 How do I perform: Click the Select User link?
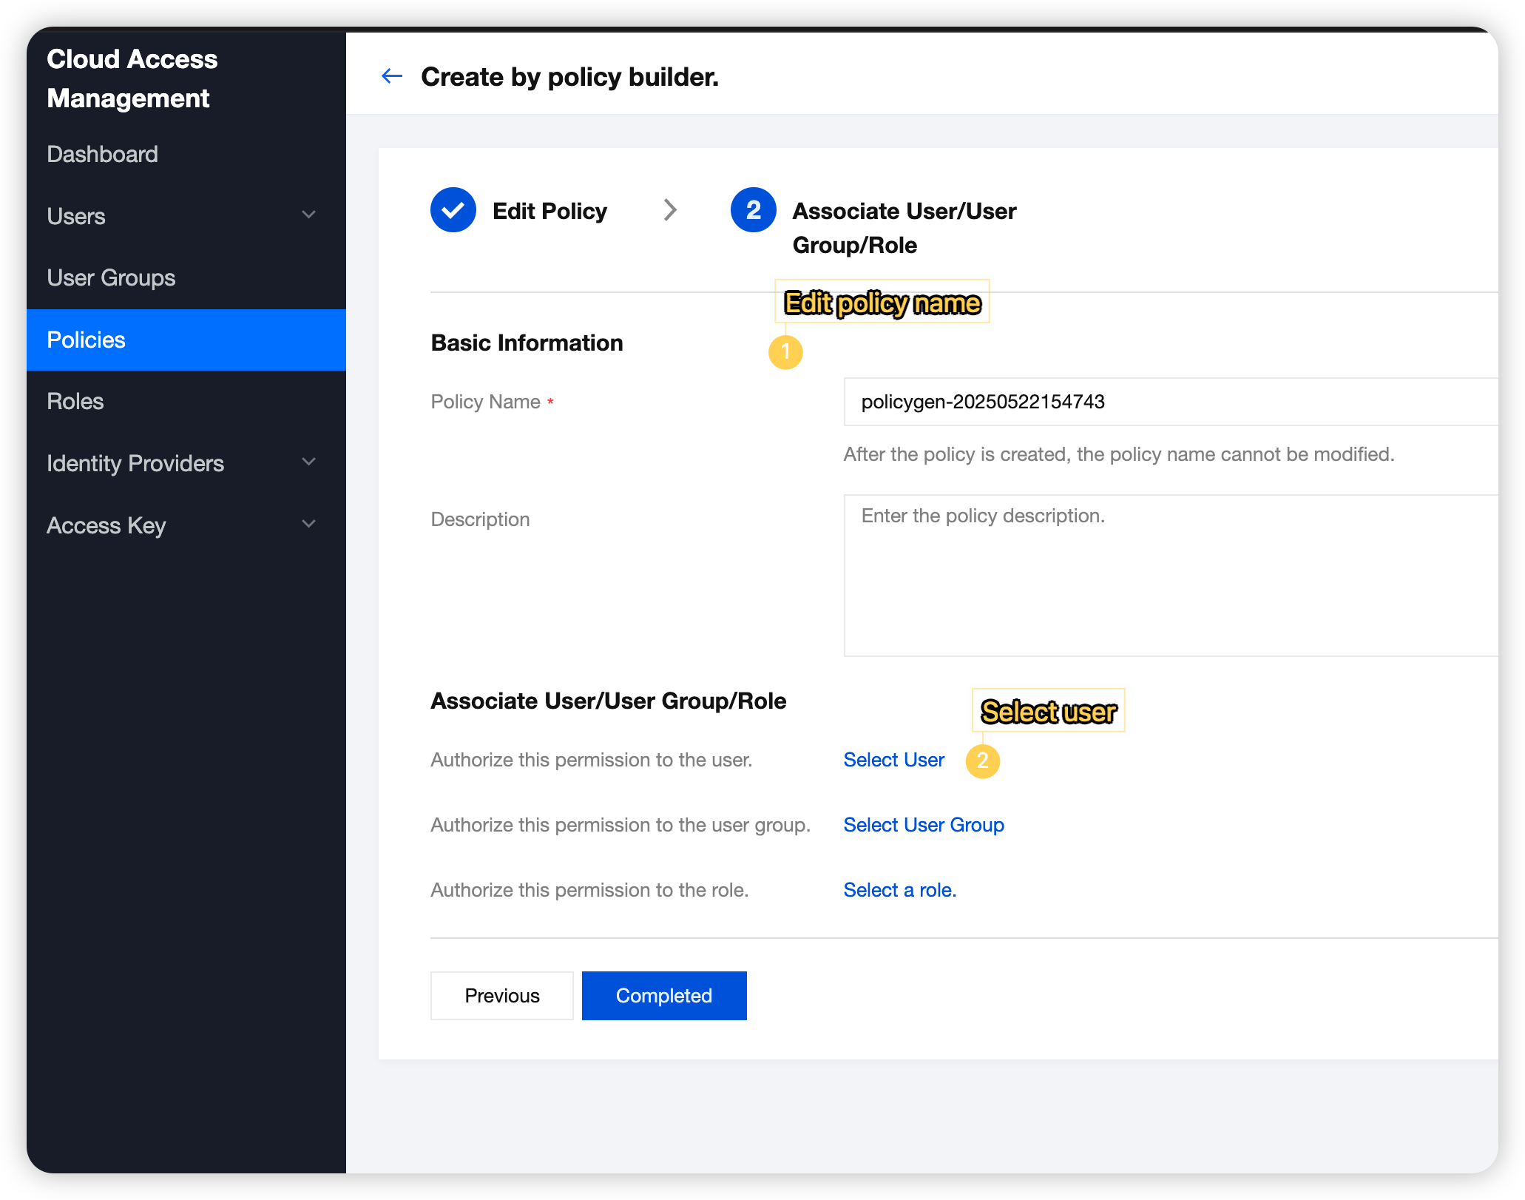pos(893,760)
